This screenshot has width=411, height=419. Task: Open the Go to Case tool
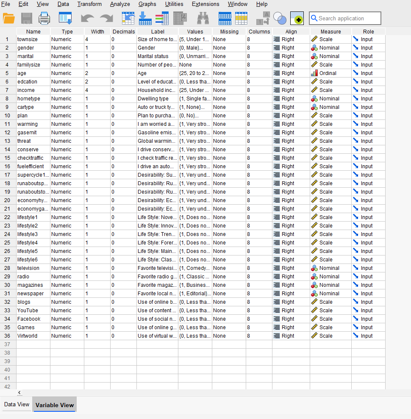click(x=128, y=18)
